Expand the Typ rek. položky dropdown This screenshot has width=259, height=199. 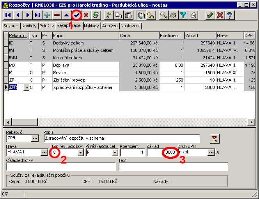(x=81, y=153)
